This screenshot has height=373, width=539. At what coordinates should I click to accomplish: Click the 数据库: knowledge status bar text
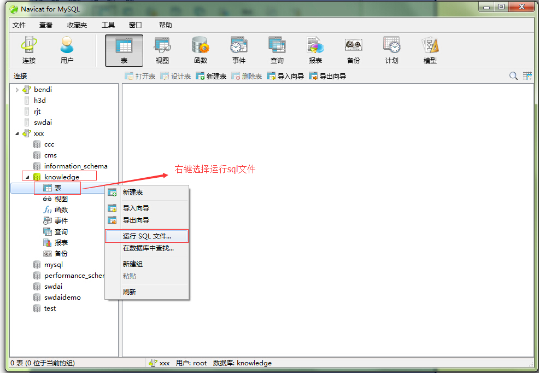[242, 363]
